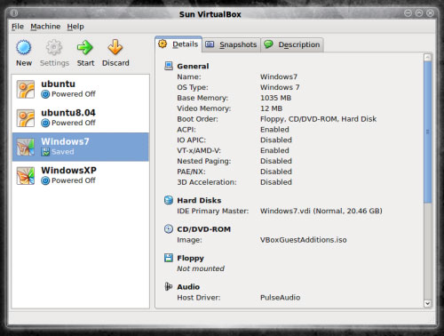Click the New virtual machine icon
Viewport: 444px width, 336px height.
[x=24, y=47]
